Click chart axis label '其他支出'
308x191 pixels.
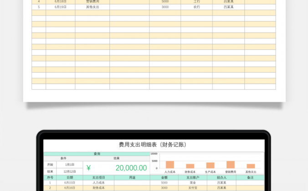point(251,172)
